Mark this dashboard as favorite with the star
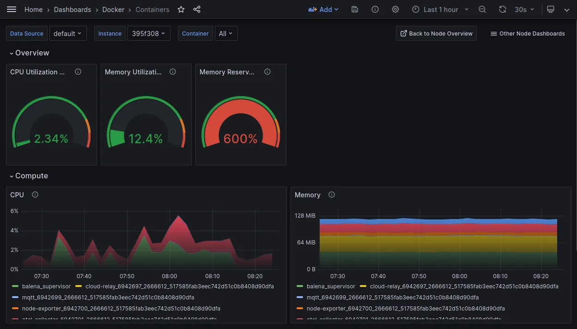The image size is (577, 329). [181, 9]
